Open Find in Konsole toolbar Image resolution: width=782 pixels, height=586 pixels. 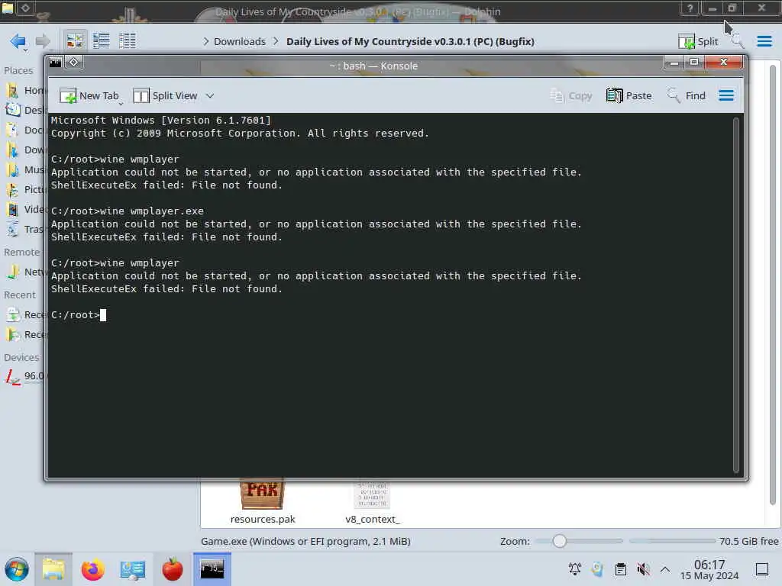687,95
